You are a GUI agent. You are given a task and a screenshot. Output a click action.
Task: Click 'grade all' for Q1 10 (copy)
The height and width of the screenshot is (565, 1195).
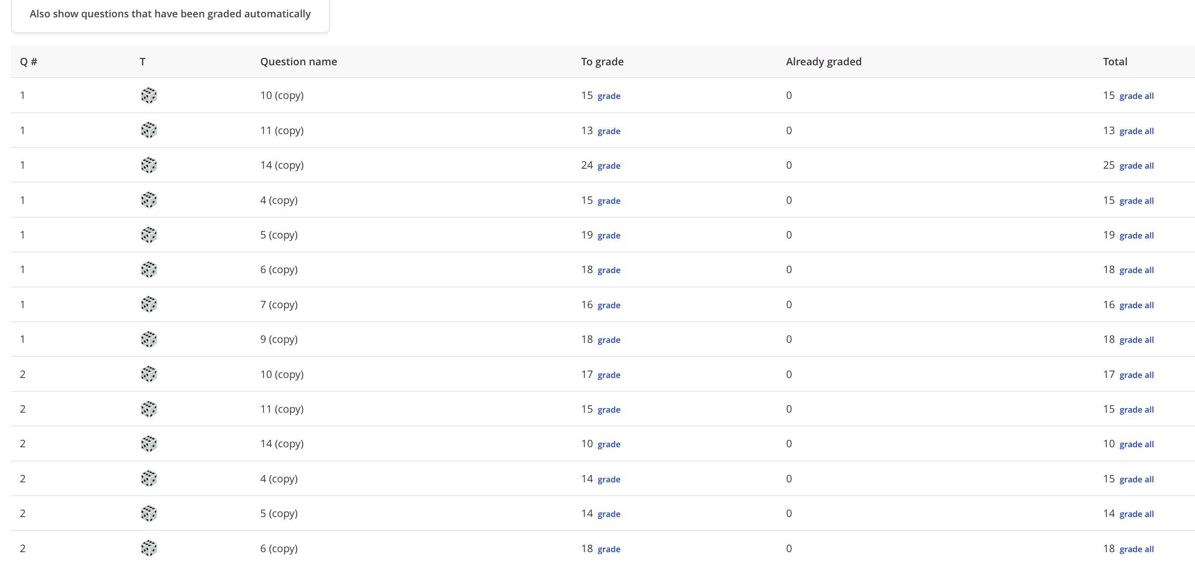(1137, 96)
